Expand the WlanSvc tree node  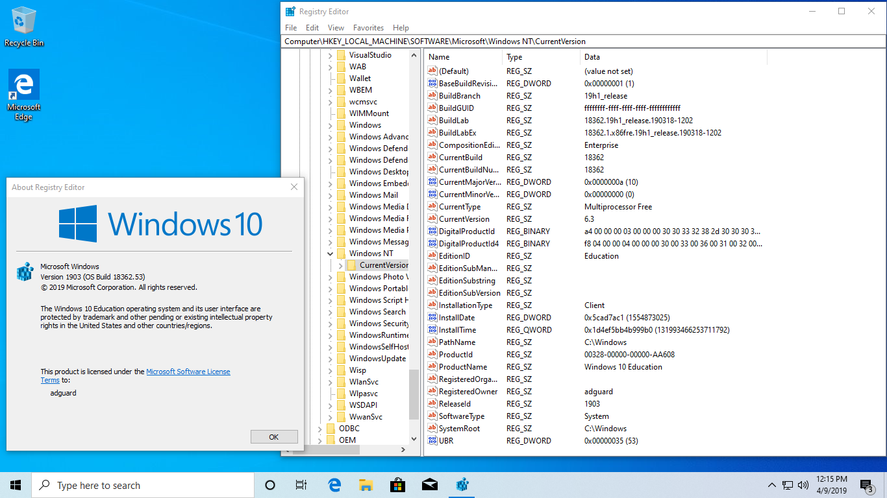coord(330,382)
